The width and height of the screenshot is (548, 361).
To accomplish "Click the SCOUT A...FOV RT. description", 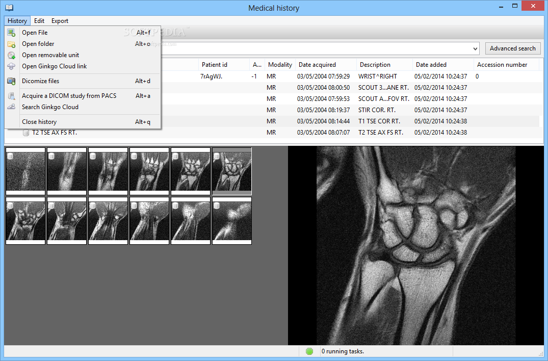I will point(384,98).
